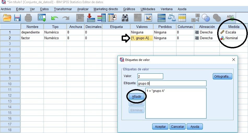Viewport: 248px width, 133px height.
Task: Open the Gráficos menu
Action: coord(129,9)
